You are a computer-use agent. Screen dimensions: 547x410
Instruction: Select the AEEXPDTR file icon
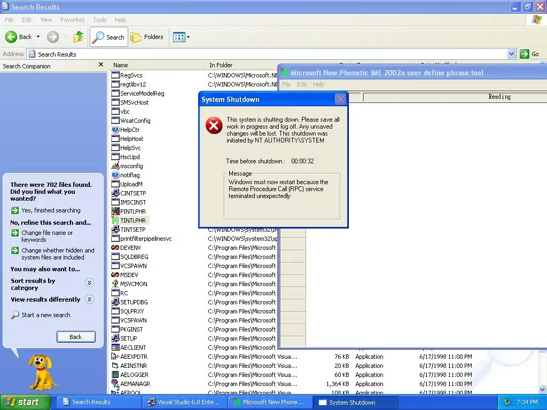[x=115, y=356]
